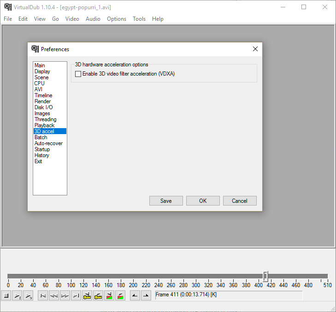
Task: Open the Go menu
Action: pos(55,19)
